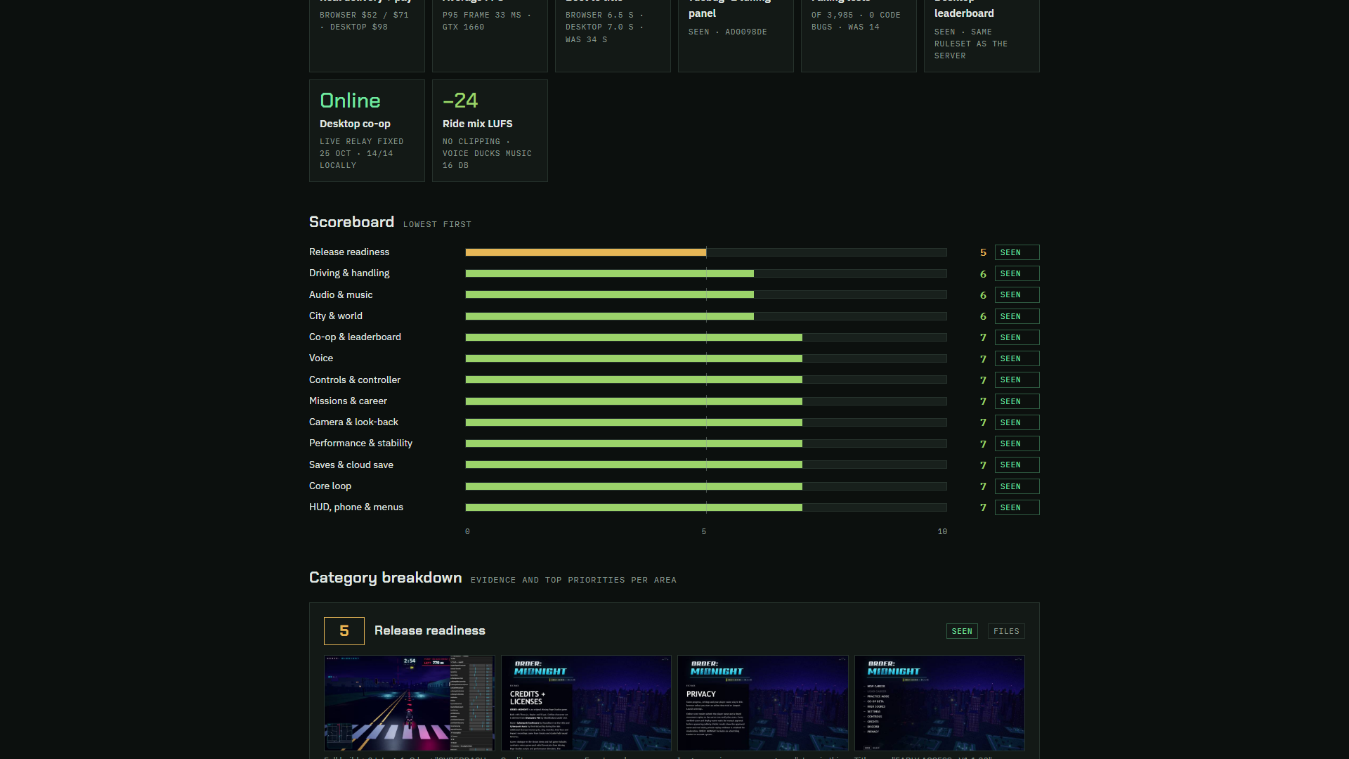The width and height of the screenshot is (1349, 759).
Task: Select the Online Desktop co-op card
Action: pyautogui.click(x=367, y=131)
